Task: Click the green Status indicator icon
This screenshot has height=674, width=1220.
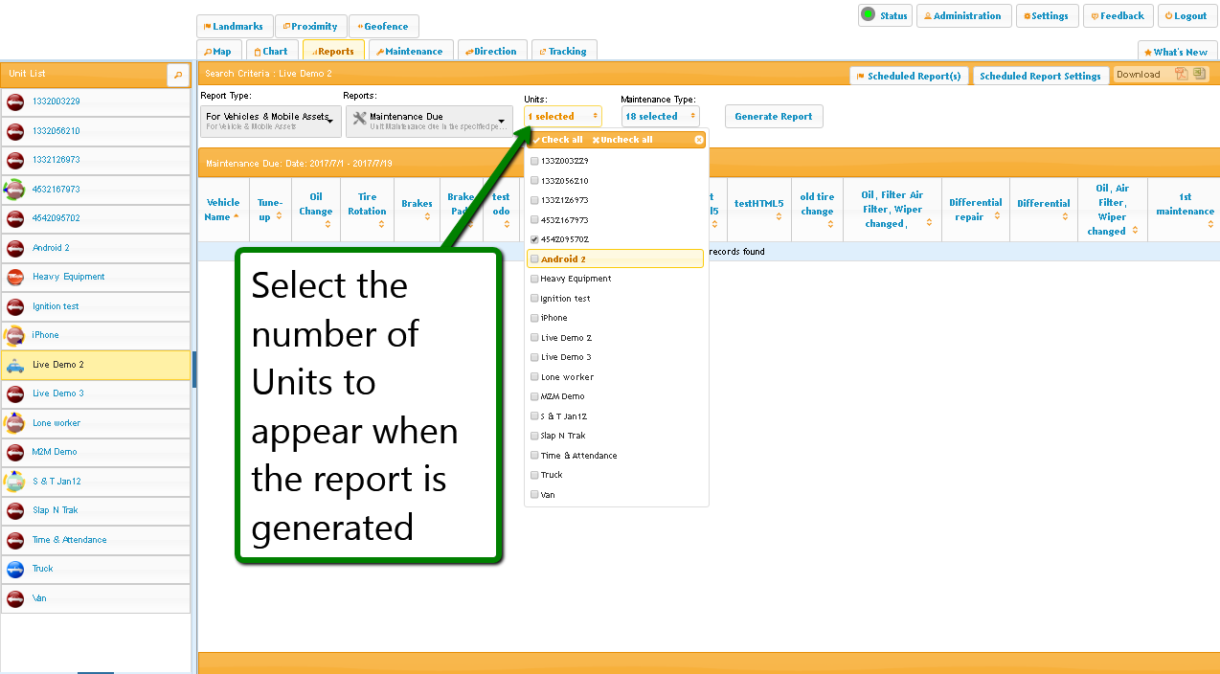Action: pos(868,14)
